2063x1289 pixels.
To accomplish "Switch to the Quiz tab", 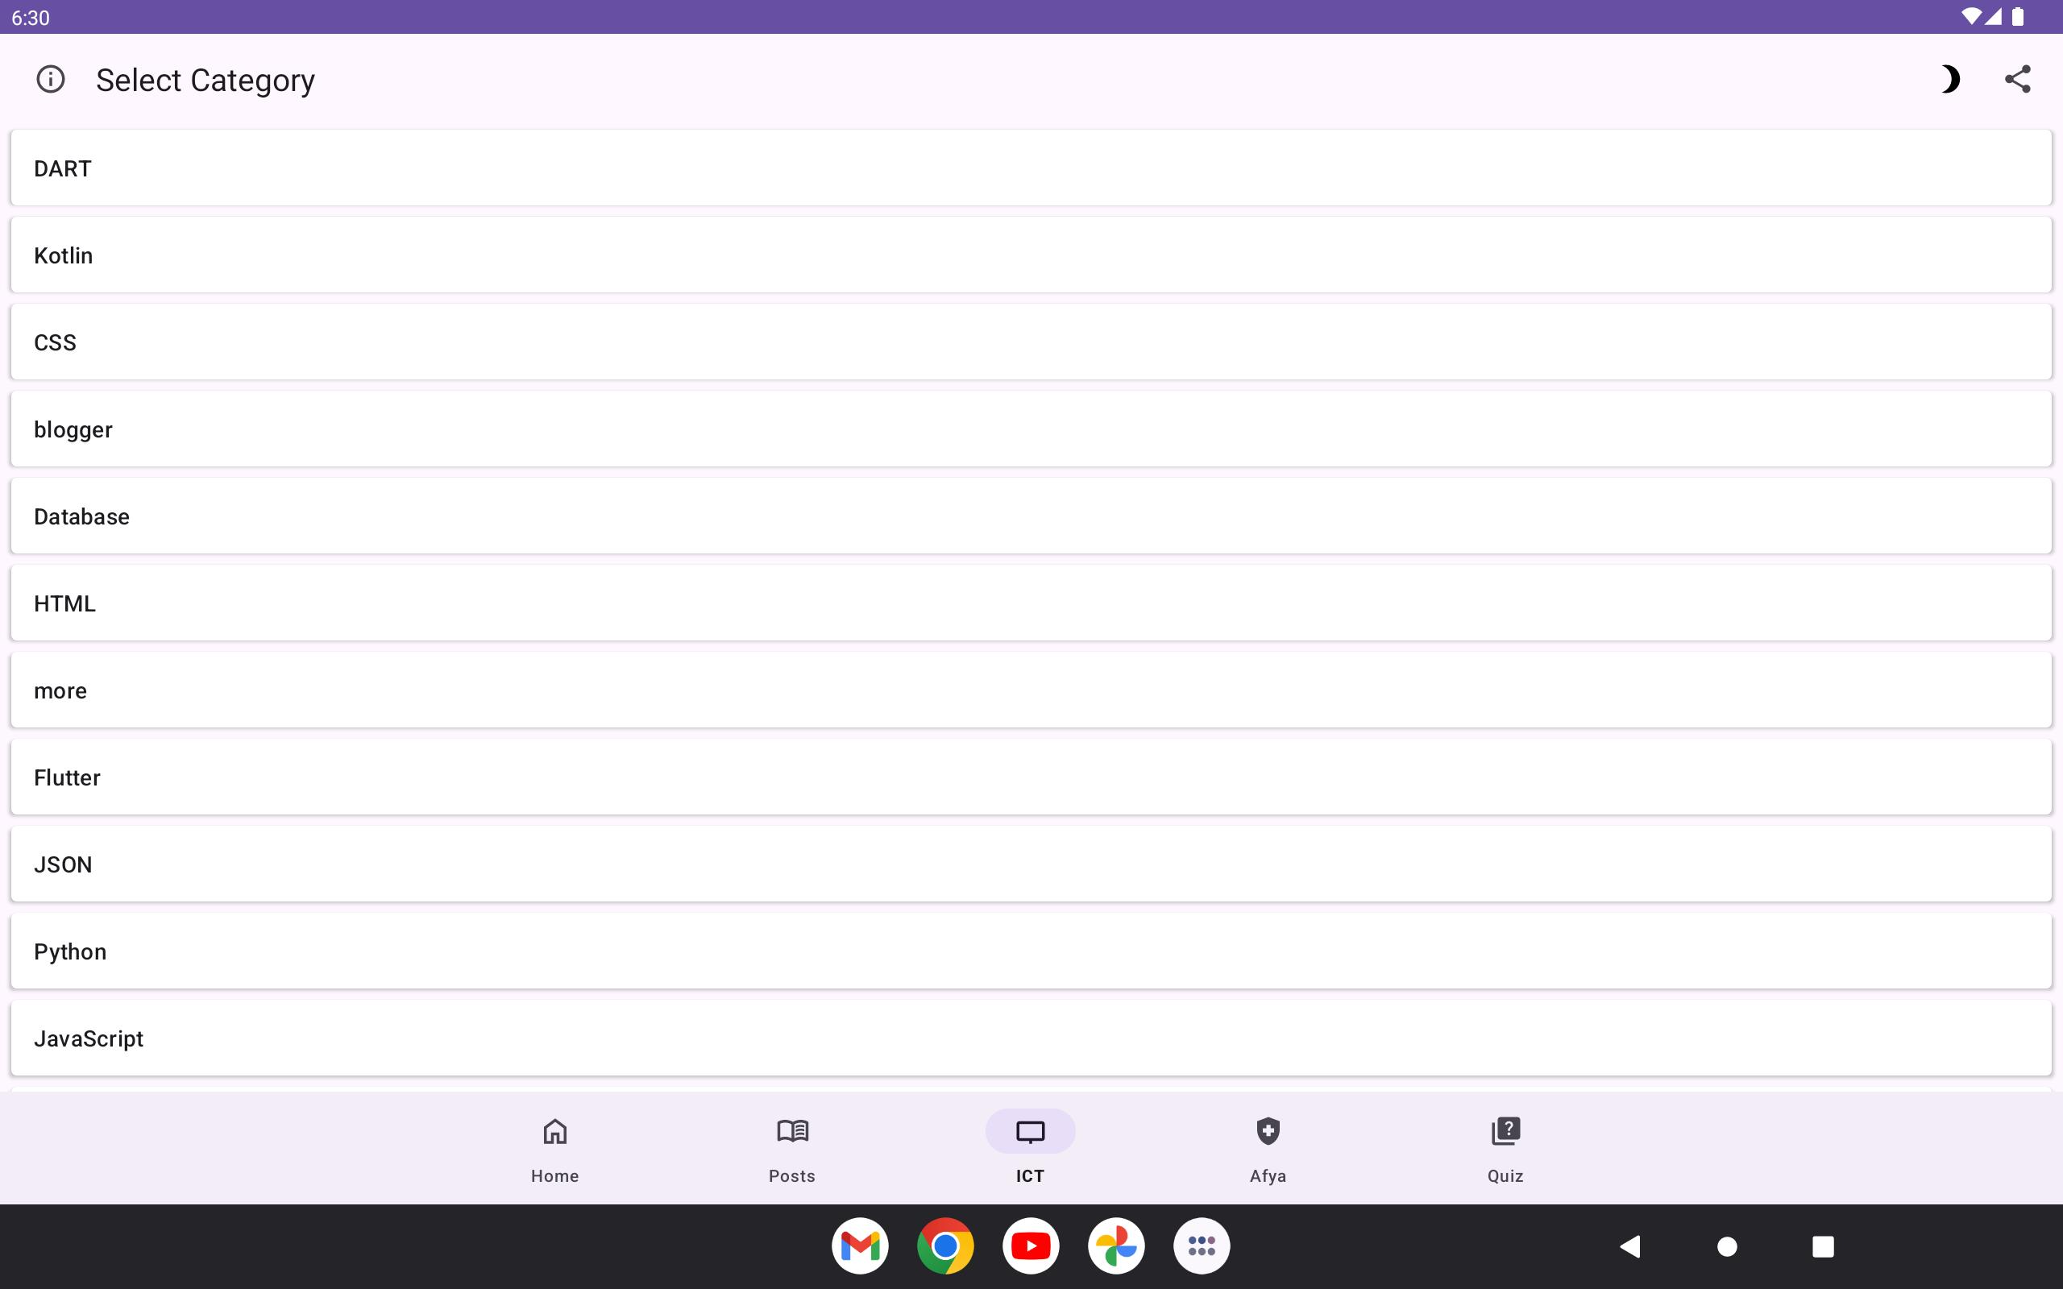I will click(1505, 1149).
